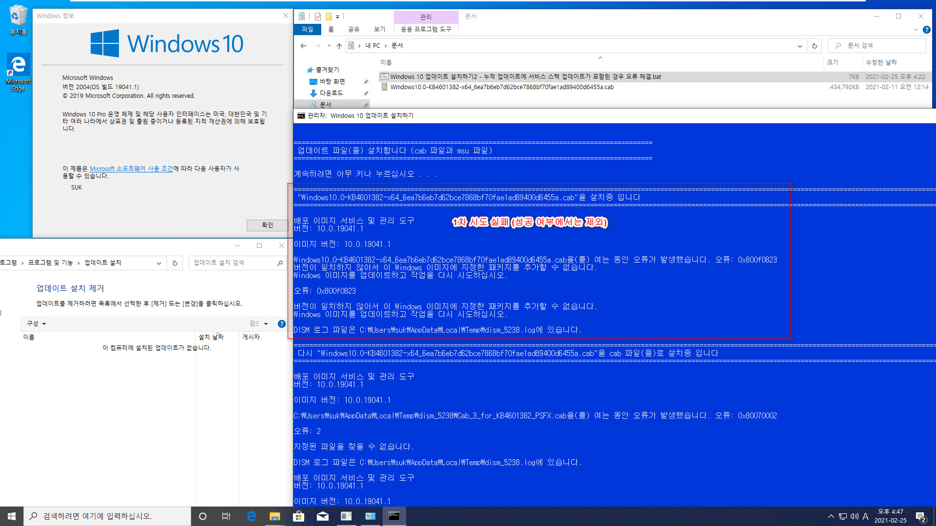Open Microsoft Store taskbar icon
Image resolution: width=936 pixels, height=526 pixels.
coord(298,516)
